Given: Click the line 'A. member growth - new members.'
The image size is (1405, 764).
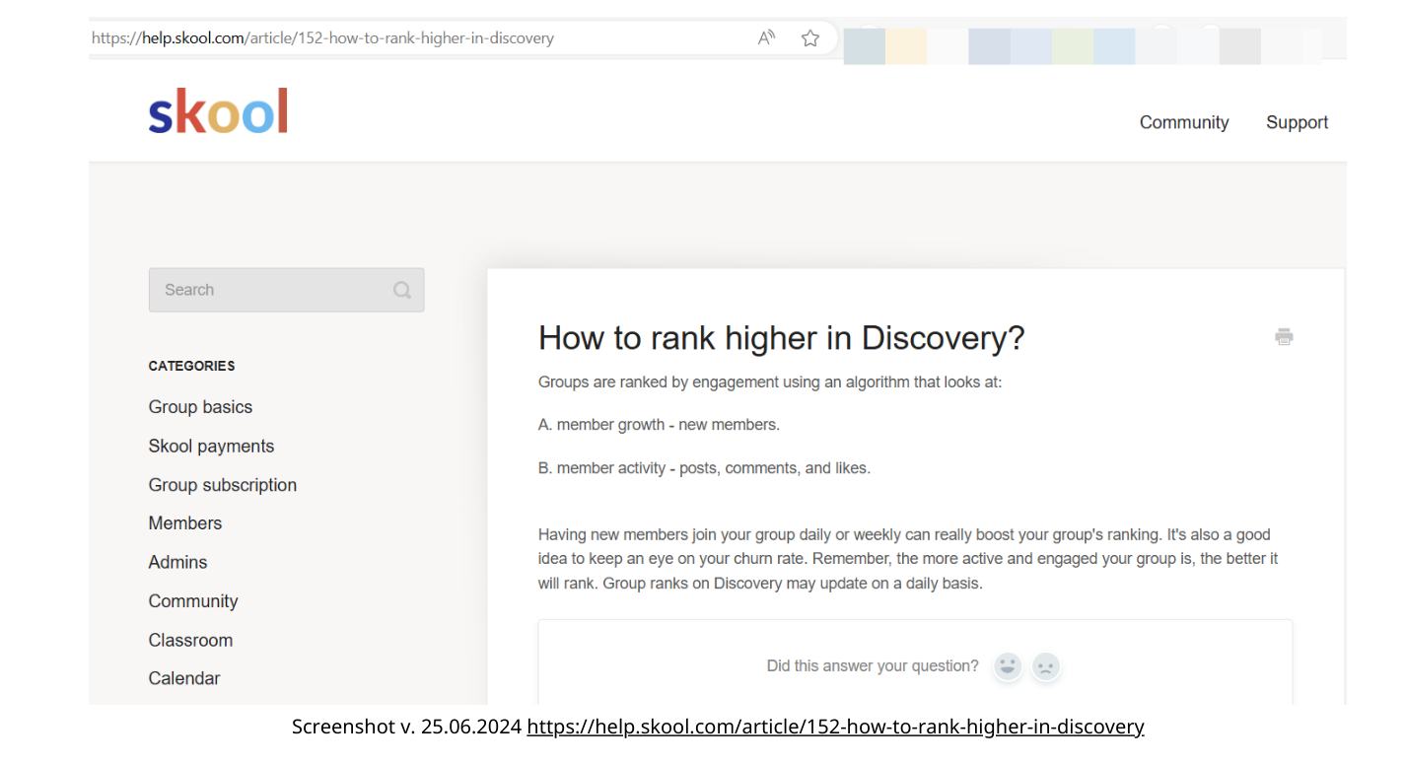Looking at the screenshot, I should pyautogui.click(x=659, y=425).
